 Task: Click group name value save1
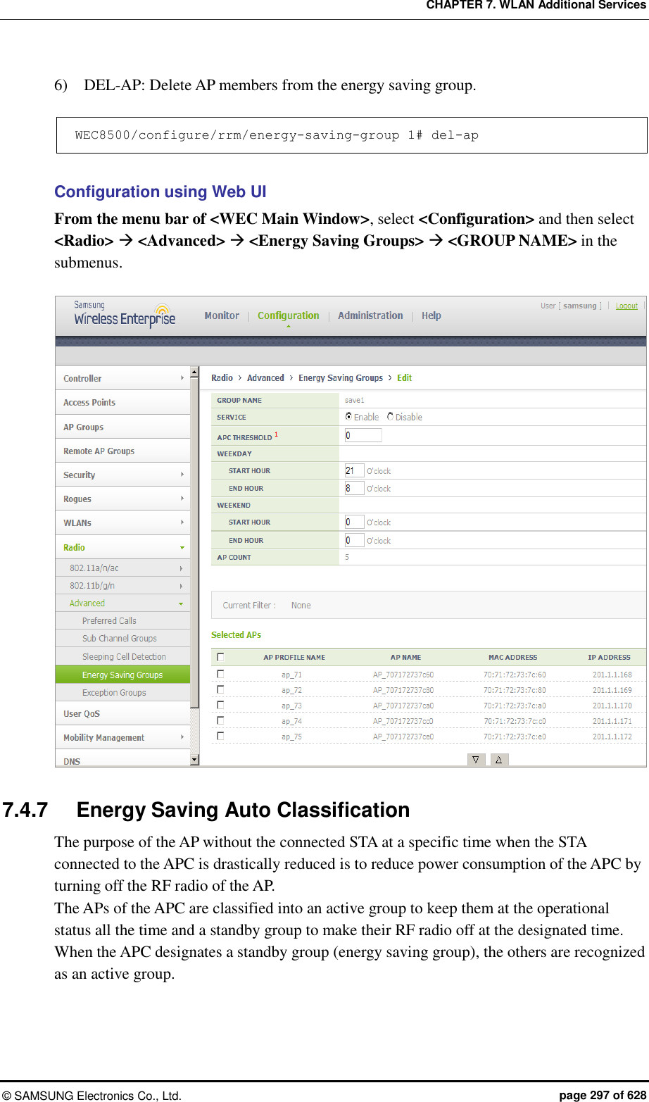pos(355,400)
